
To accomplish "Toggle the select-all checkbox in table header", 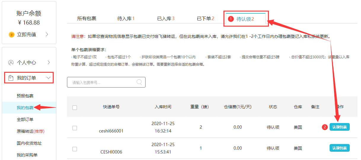I will [75, 107].
